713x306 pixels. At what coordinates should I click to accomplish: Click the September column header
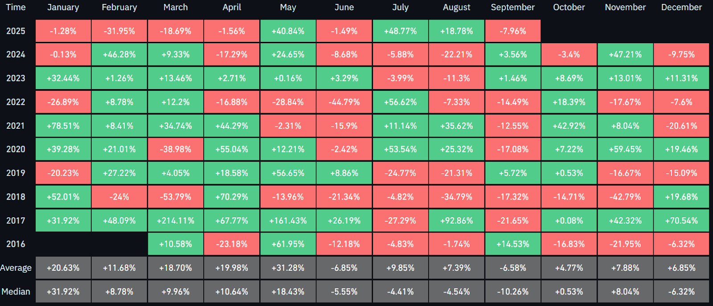pyautogui.click(x=513, y=8)
